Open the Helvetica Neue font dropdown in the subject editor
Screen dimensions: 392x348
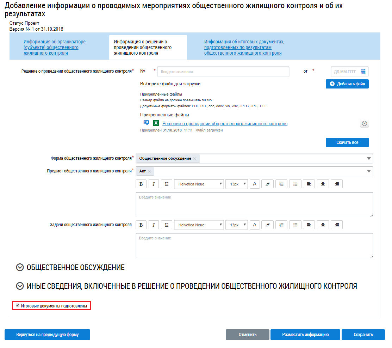(x=199, y=184)
